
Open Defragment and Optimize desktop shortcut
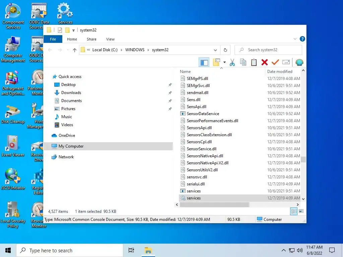(13, 83)
